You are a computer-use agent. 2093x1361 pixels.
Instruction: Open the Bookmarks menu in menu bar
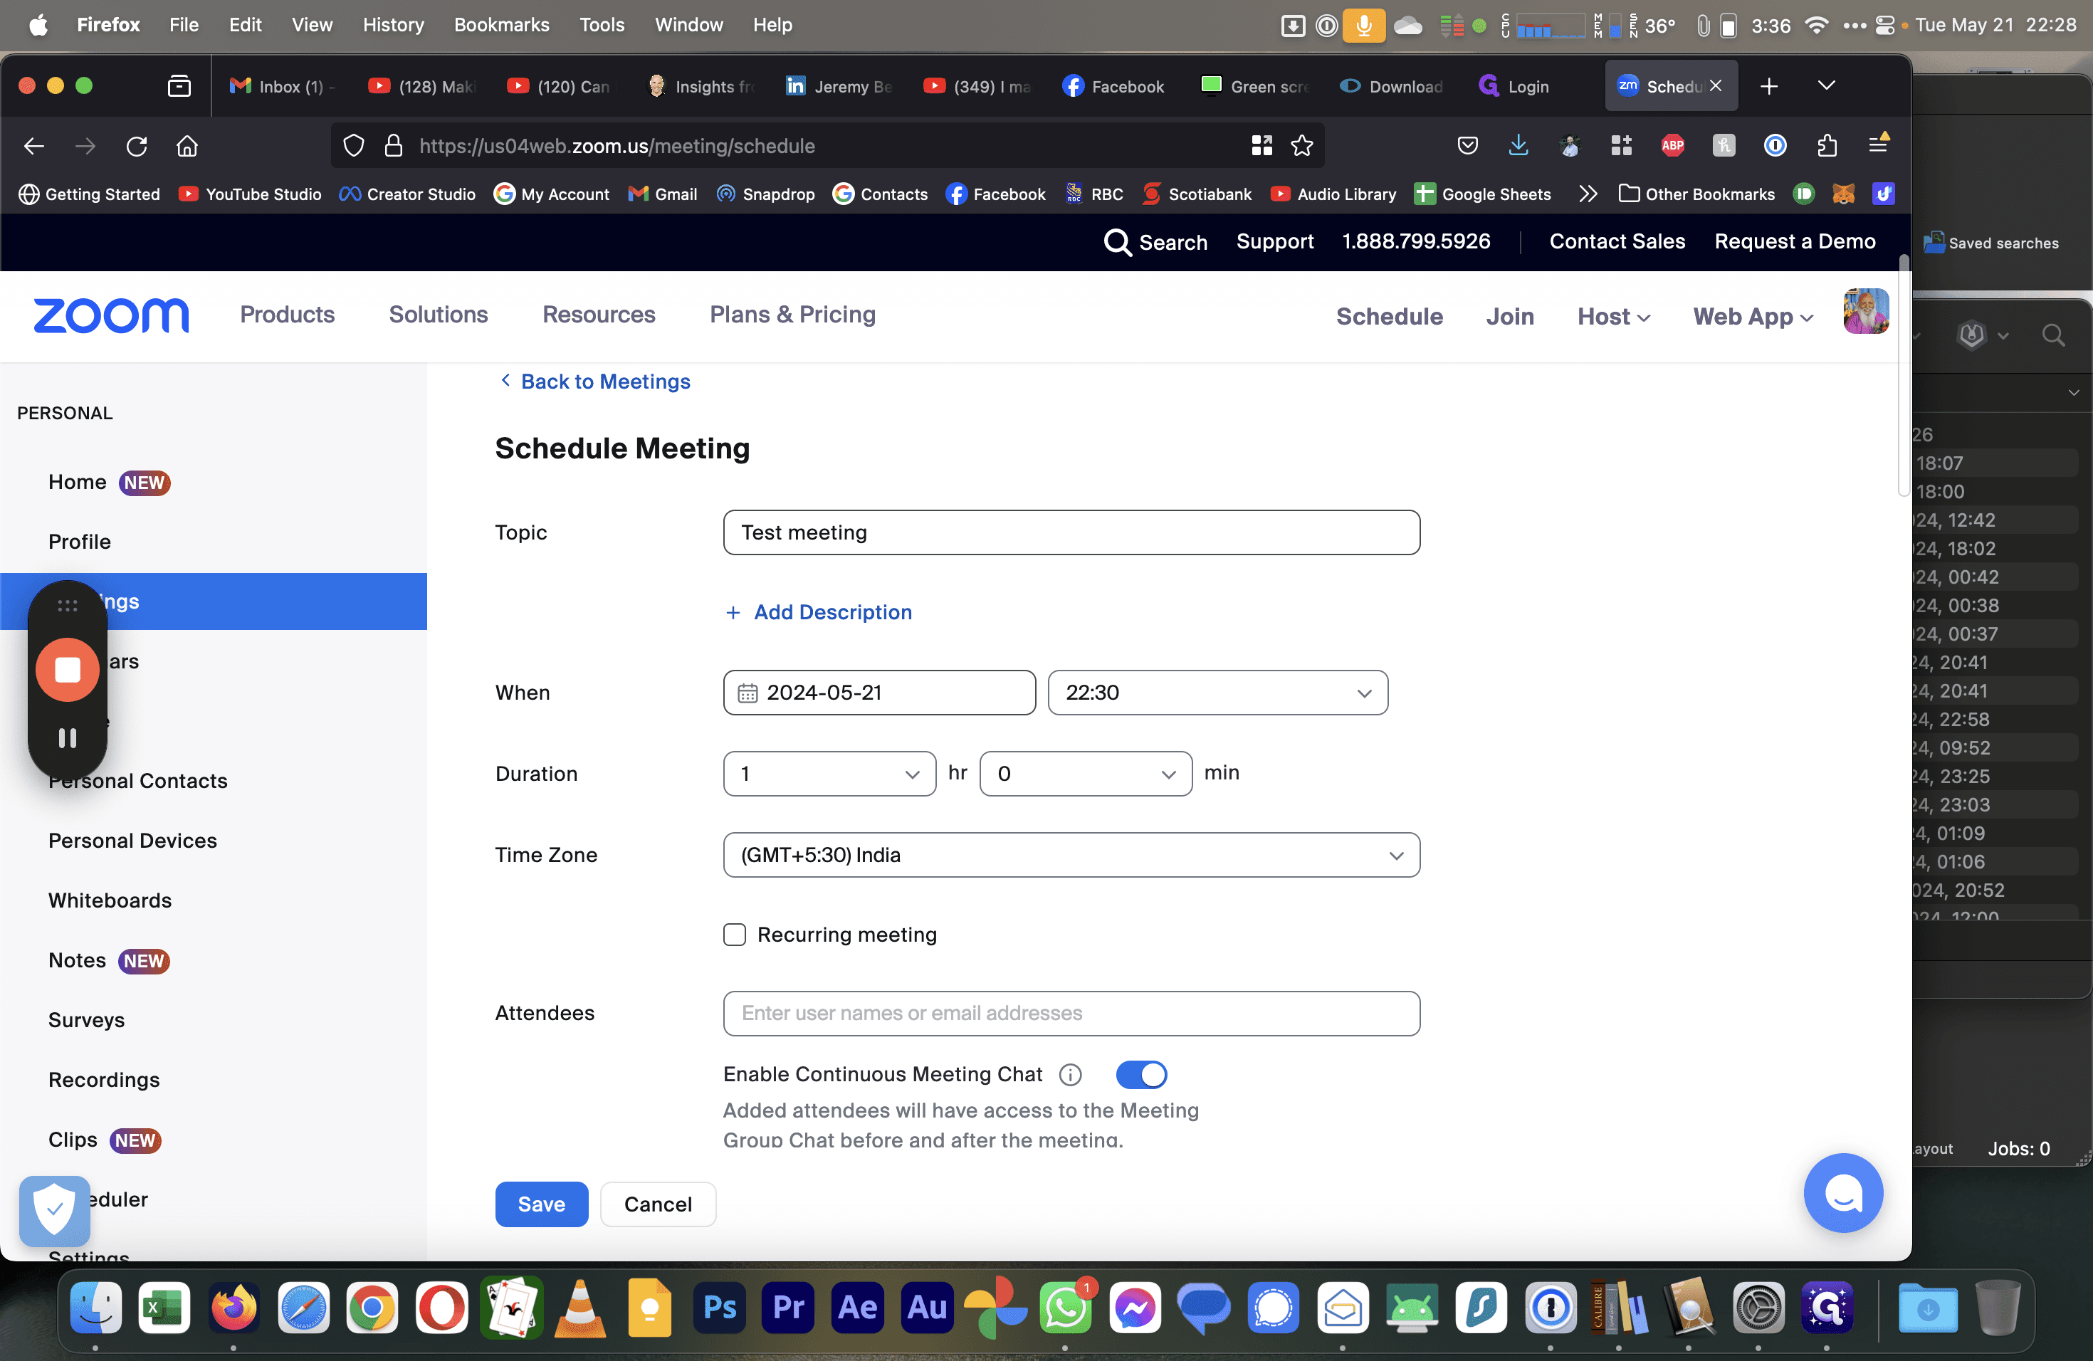(x=501, y=25)
